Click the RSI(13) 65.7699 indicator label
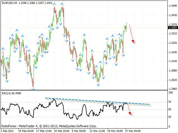This screenshot has width=178, height=133. pyautogui.click(x=11, y=93)
